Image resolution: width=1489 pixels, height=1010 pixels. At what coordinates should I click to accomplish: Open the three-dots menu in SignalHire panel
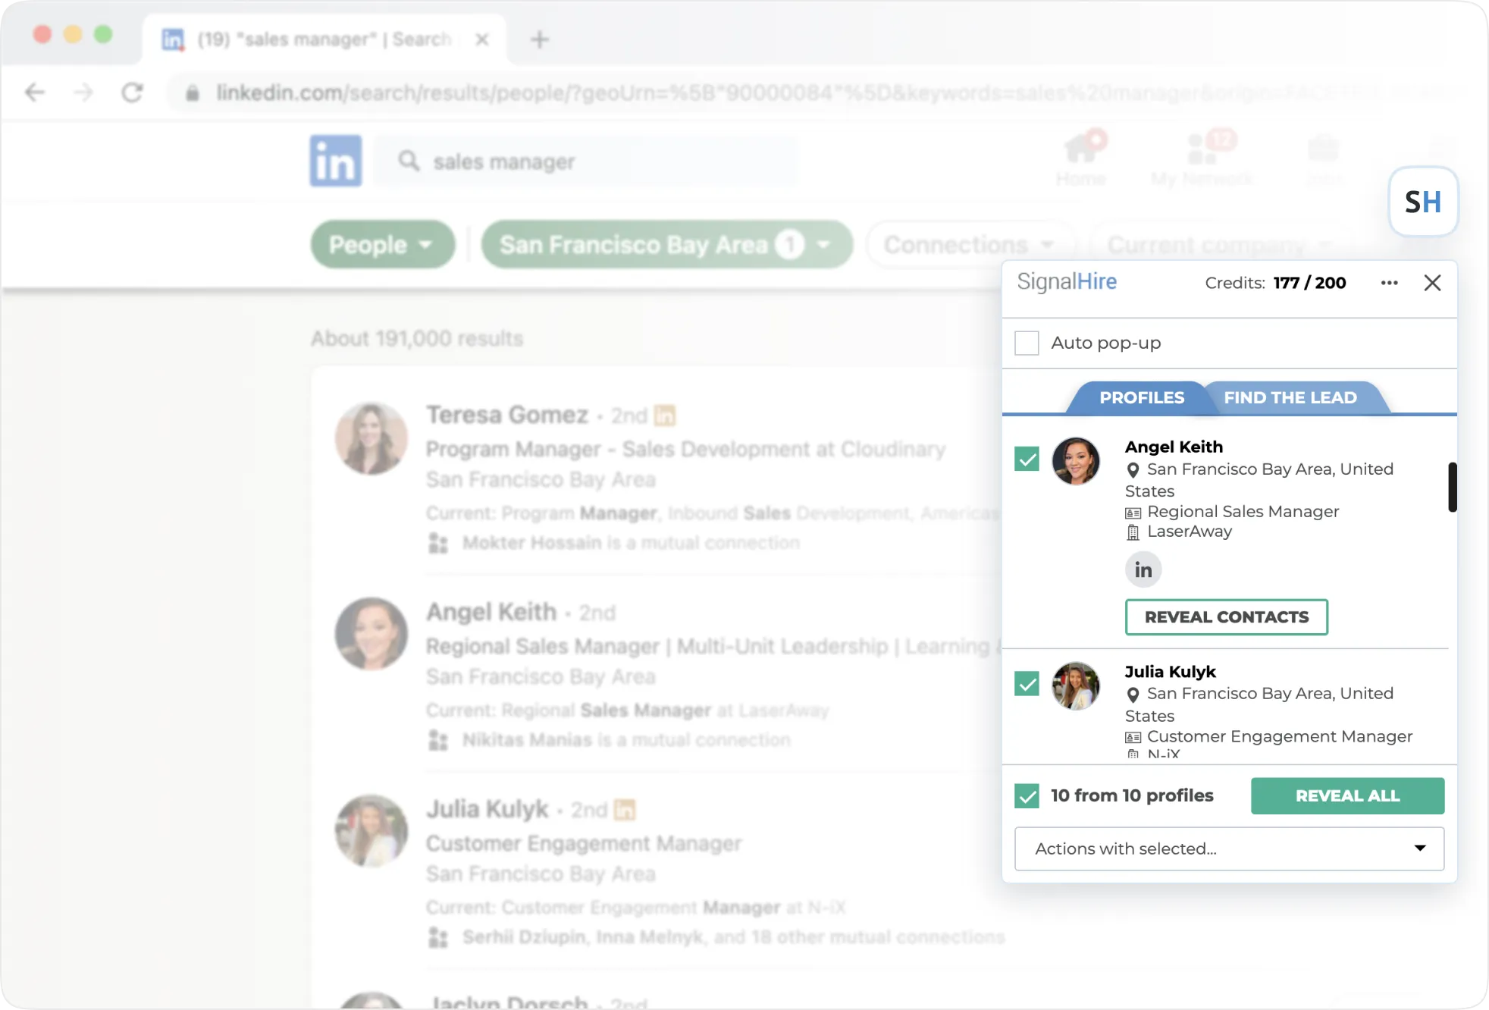[1389, 283]
